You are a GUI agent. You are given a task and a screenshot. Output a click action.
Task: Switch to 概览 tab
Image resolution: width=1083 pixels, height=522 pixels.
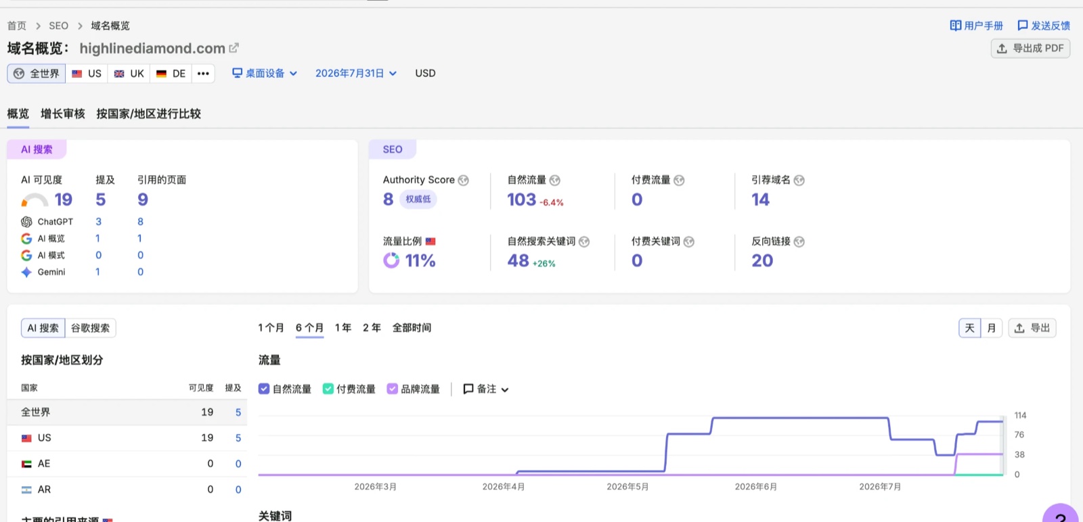(x=18, y=114)
